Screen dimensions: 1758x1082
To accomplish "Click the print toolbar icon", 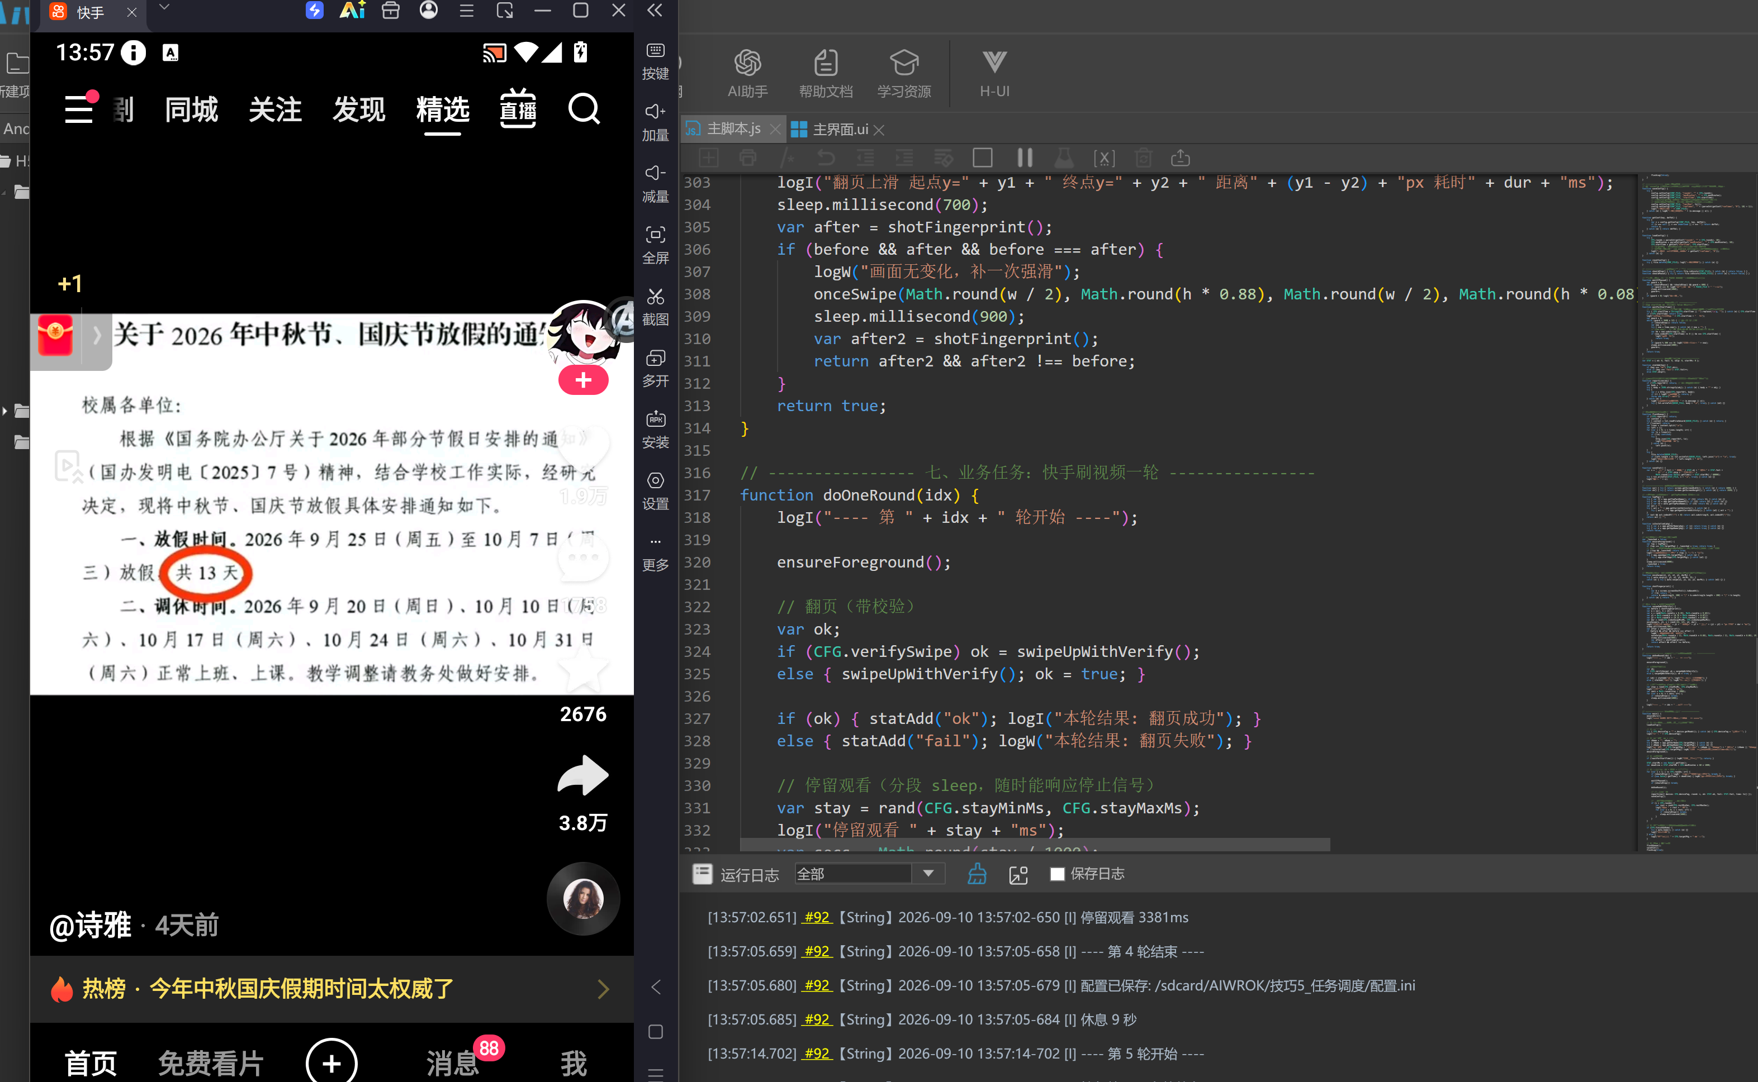I will [747, 158].
